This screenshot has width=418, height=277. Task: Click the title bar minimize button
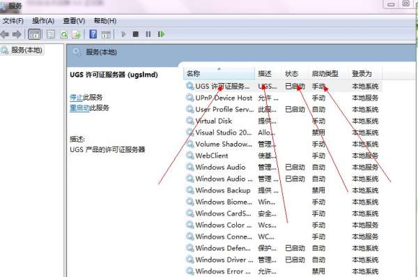point(391,4)
